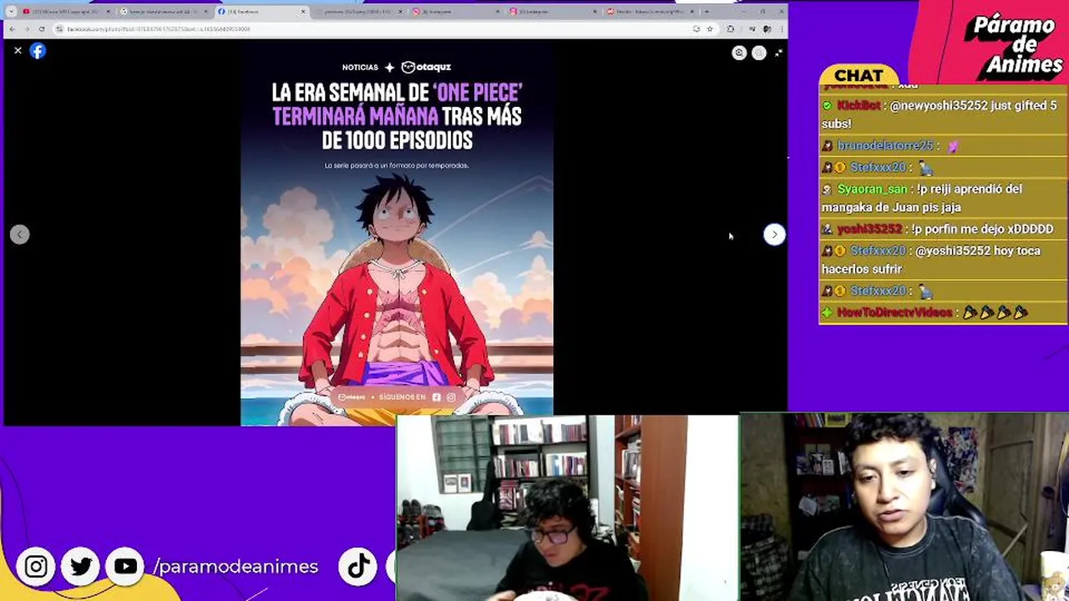The width and height of the screenshot is (1069, 601).
Task: Click the YouTube icon in overlay
Action: coord(125,567)
